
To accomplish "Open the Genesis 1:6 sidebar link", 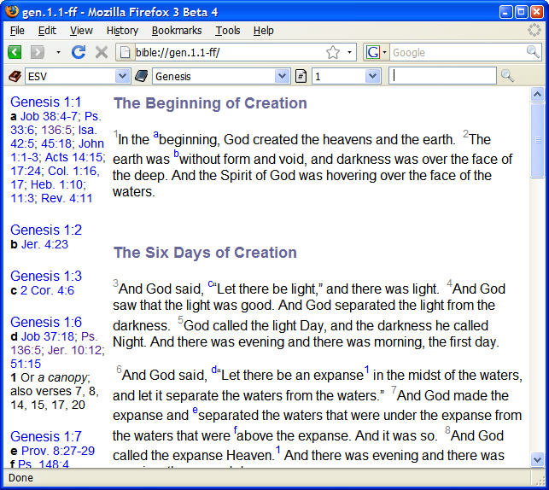I will (x=46, y=322).
